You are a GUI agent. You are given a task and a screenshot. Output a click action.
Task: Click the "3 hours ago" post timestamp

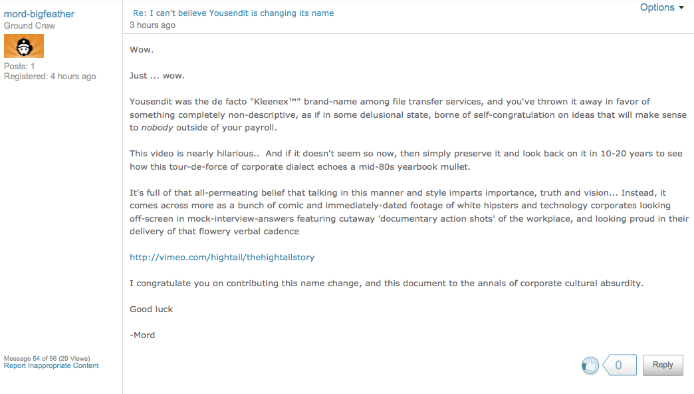(x=152, y=25)
